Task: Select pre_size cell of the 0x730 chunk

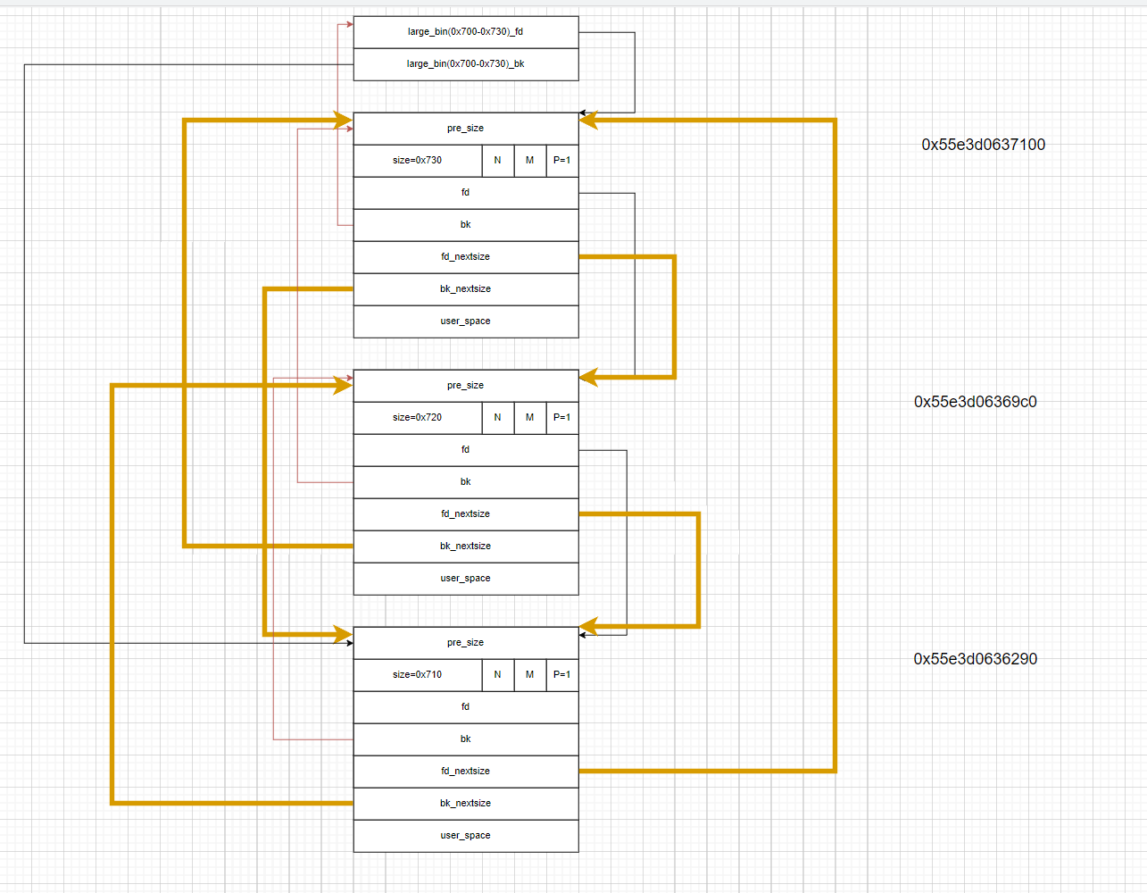Action: (466, 129)
